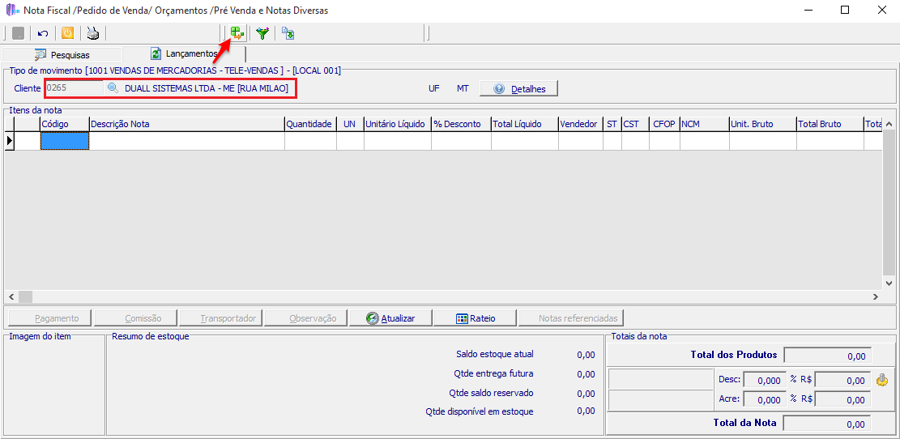Viewport: 900px width, 439px height.
Task: Click the printer icon in toolbar
Action: (93, 33)
